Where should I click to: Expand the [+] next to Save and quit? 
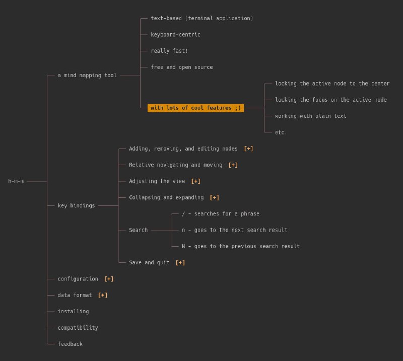point(180,262)
